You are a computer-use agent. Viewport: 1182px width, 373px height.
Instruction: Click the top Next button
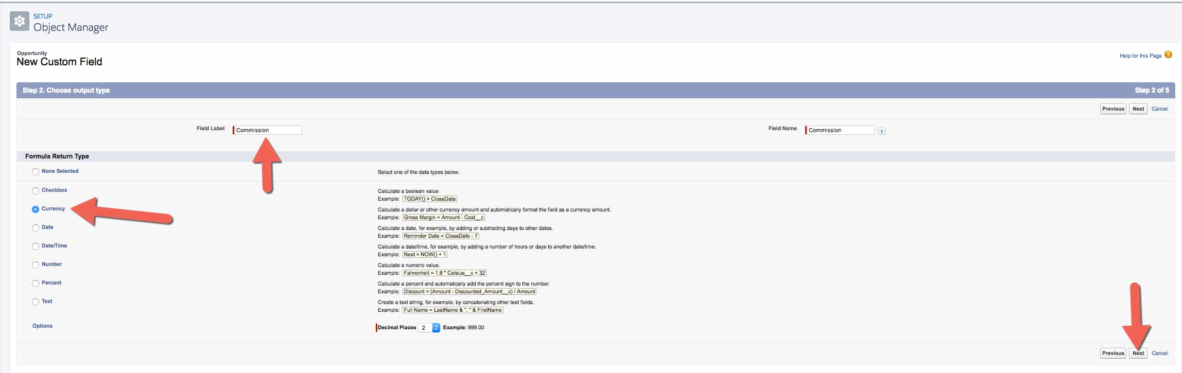click(x=1138, y=109)
